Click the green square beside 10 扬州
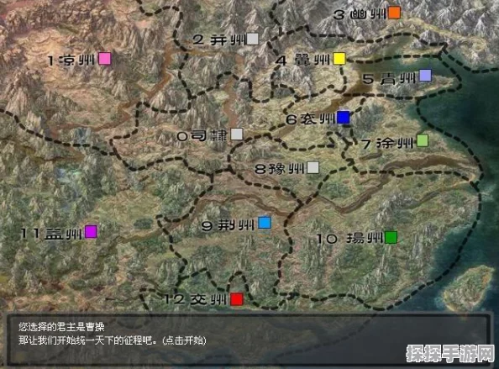This screenshot has height=369, width=499. (391, 238)
